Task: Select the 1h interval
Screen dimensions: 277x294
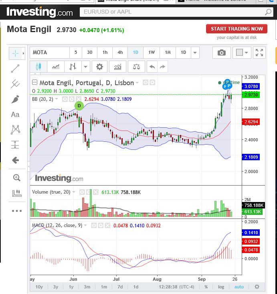Action: (x=105, y=53)
